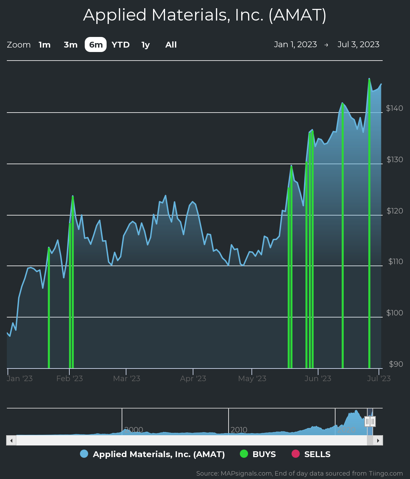Click the red SELLS legend dot
The image size is (410, 479).
point(296,454)
